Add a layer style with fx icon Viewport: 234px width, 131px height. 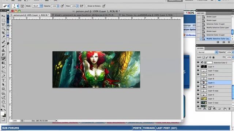coord(205,109)
